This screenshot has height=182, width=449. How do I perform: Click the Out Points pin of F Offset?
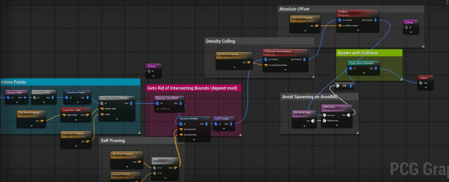point(375,20)
